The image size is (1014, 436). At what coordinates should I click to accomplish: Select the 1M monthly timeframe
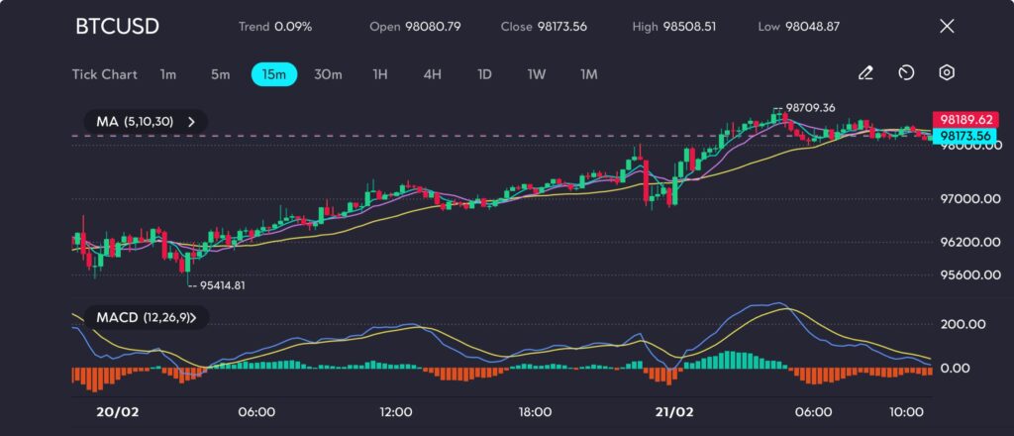588,74
